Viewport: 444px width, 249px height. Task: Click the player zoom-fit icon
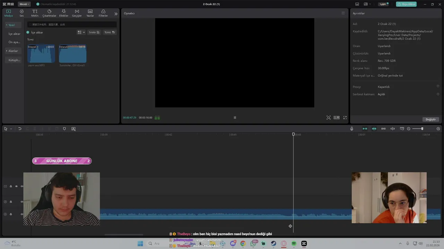click(x=328, y=118)
